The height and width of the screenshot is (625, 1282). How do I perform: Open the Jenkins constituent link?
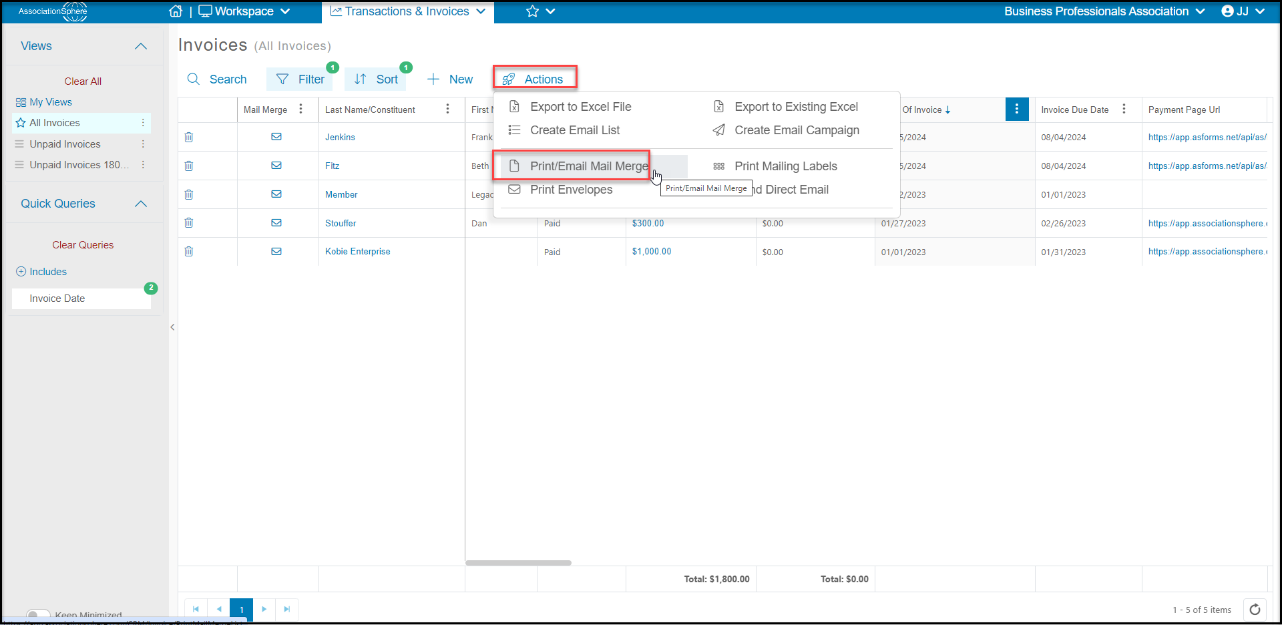[x=340, y=137]
